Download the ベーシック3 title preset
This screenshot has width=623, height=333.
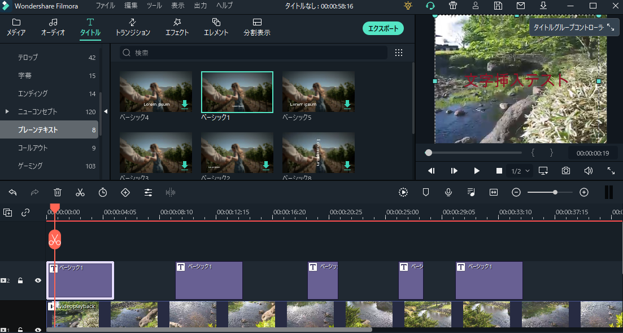click(184, 166)
